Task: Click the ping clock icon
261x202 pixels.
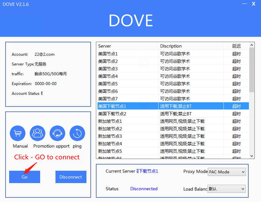Action: pyautogui.click(x=77, y=133)
